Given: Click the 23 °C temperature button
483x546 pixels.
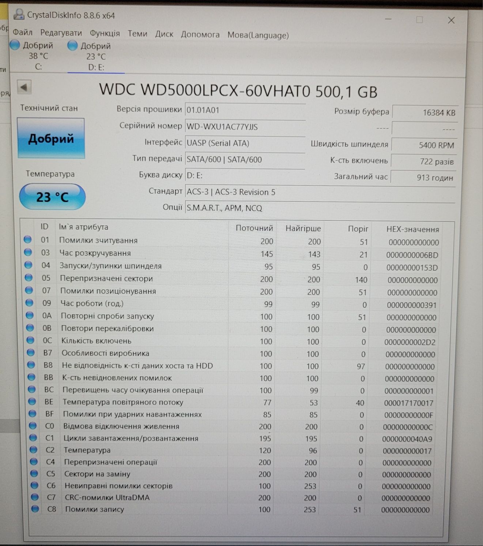Looking at the screenshot, I should [x=52, y=197].
